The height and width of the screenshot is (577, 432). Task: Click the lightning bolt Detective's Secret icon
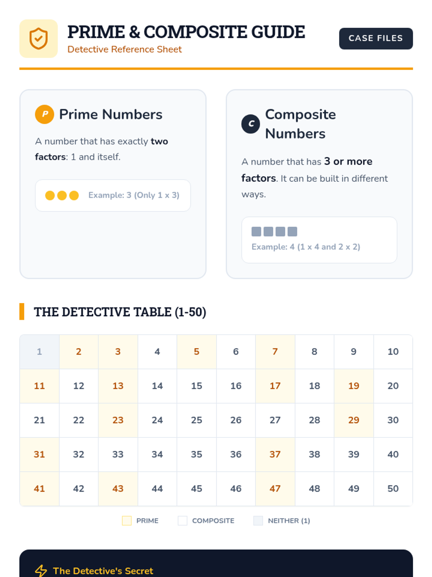click(x=41, y=571)
